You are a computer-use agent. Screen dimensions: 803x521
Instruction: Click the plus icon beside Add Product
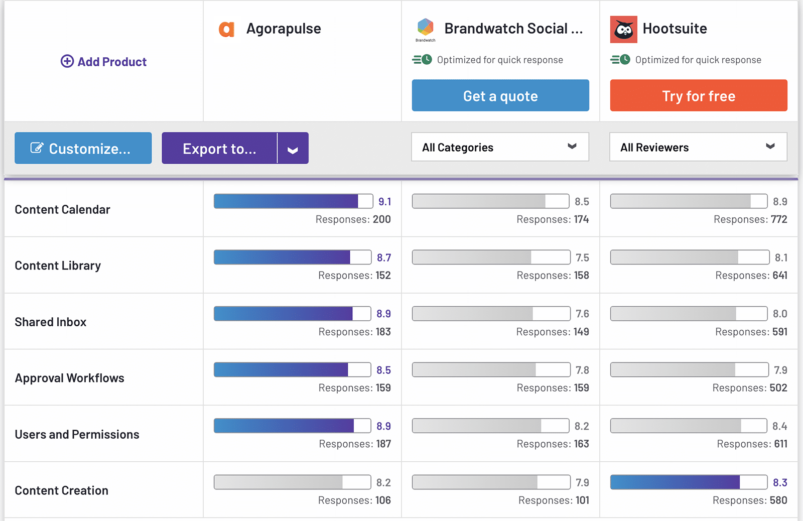tap(67, 61)
